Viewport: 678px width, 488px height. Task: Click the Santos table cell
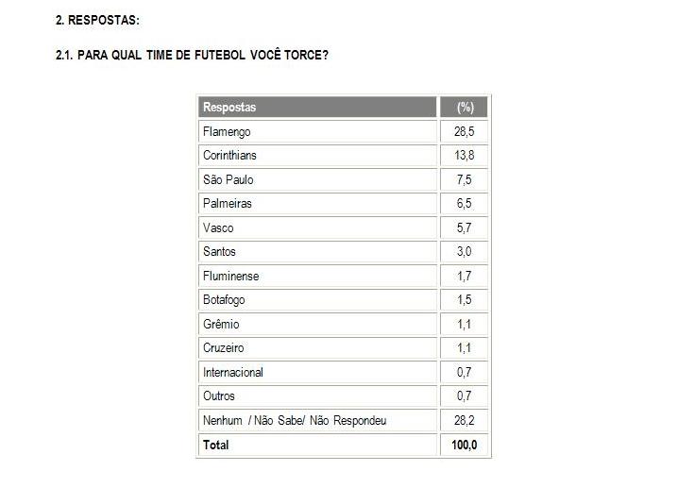pyautogui.click(x=219, y=252)
